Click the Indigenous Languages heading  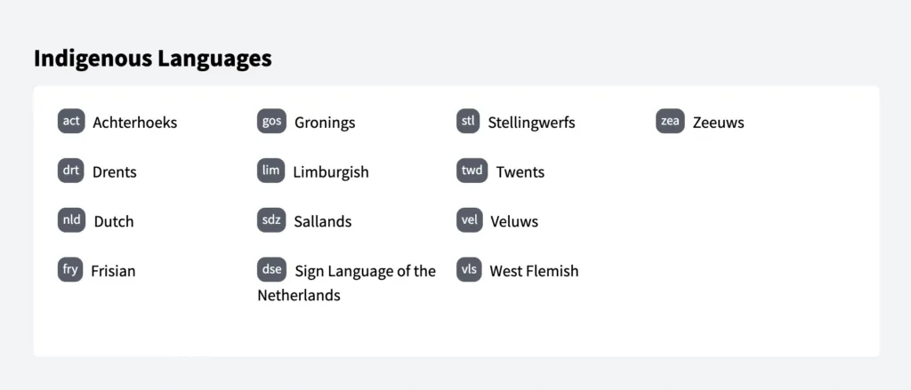[x=152, y=59]
